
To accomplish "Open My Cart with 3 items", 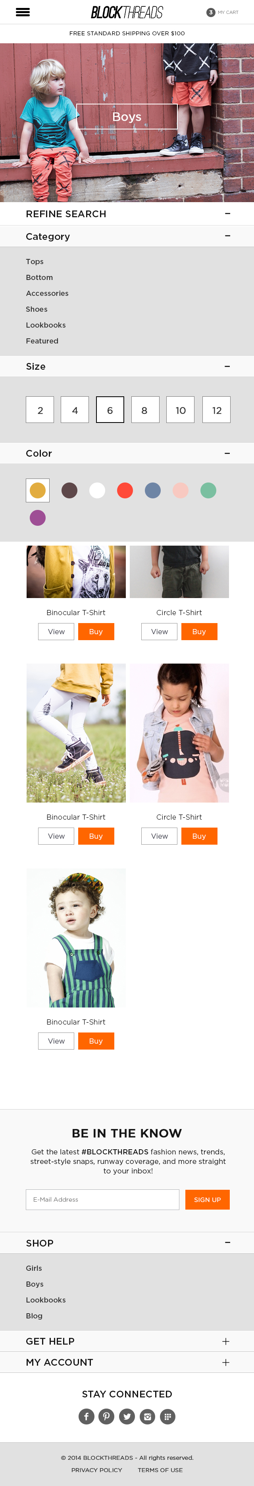I will (x=222, y=12).
